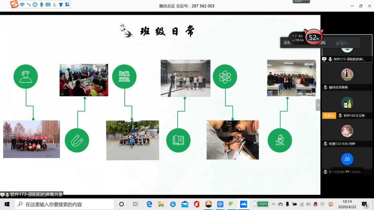Open the volume speaker tray icon
Viewport: 374px width, 210px height.
click(308, 204)
